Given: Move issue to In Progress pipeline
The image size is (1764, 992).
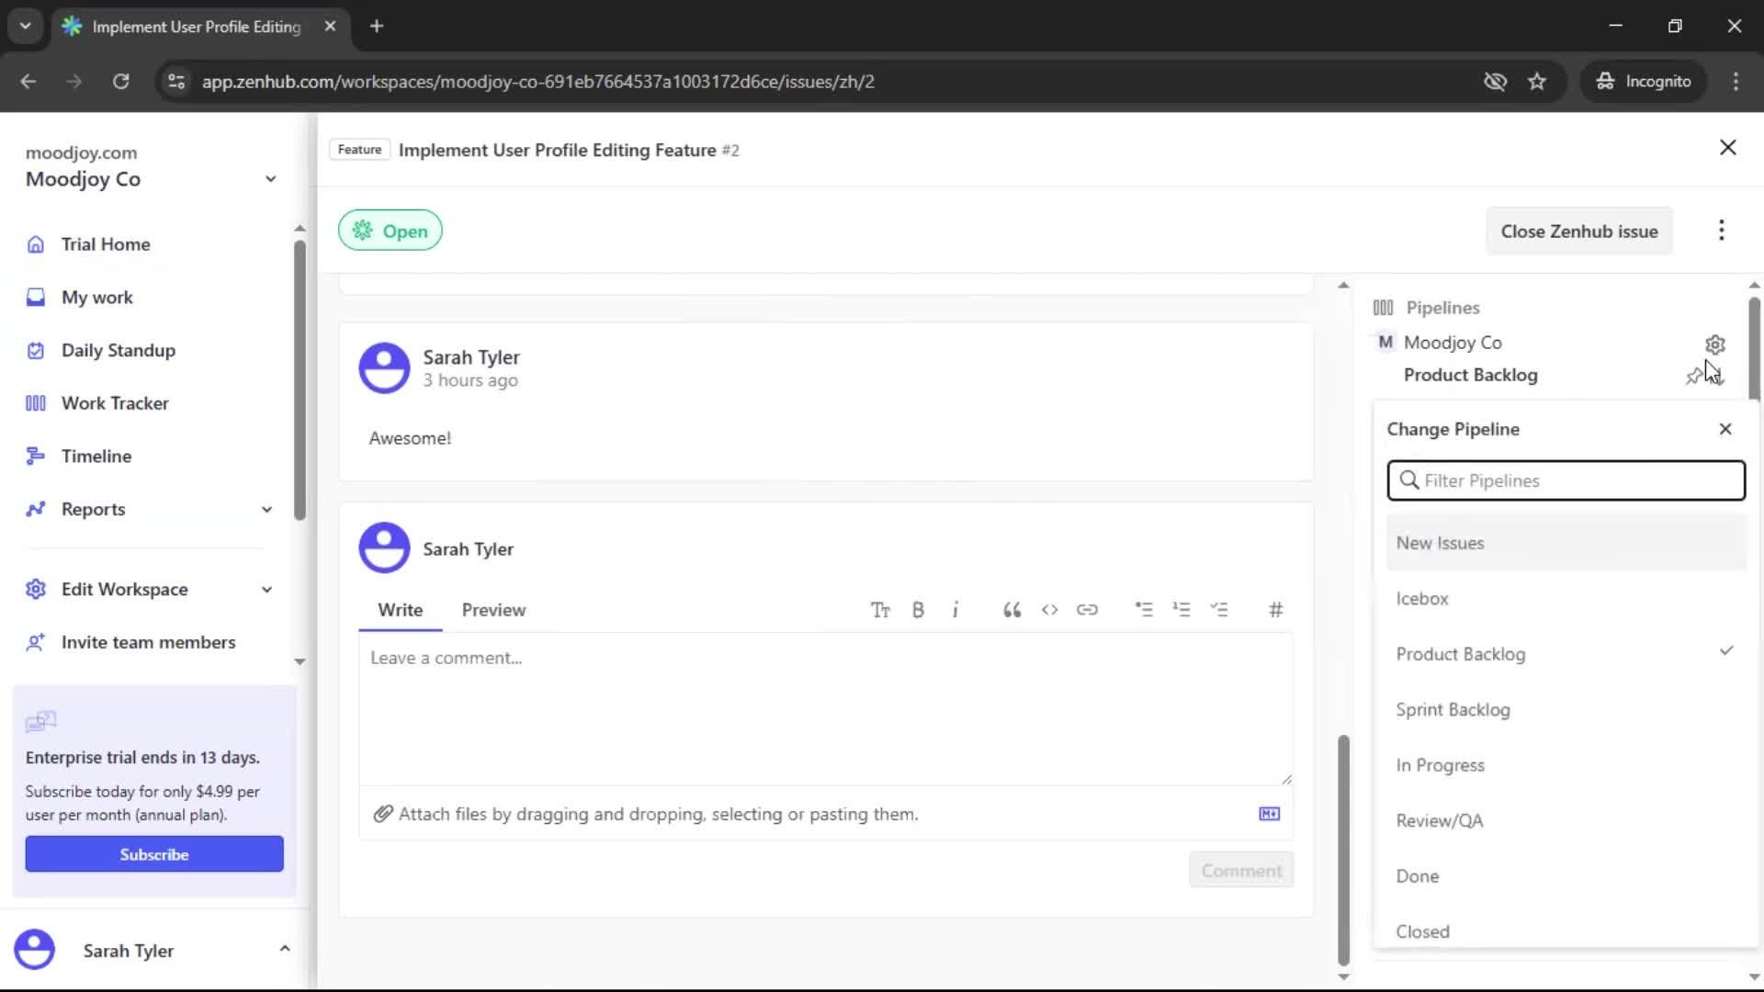Looking at the screenshot, I should 1440,764.
